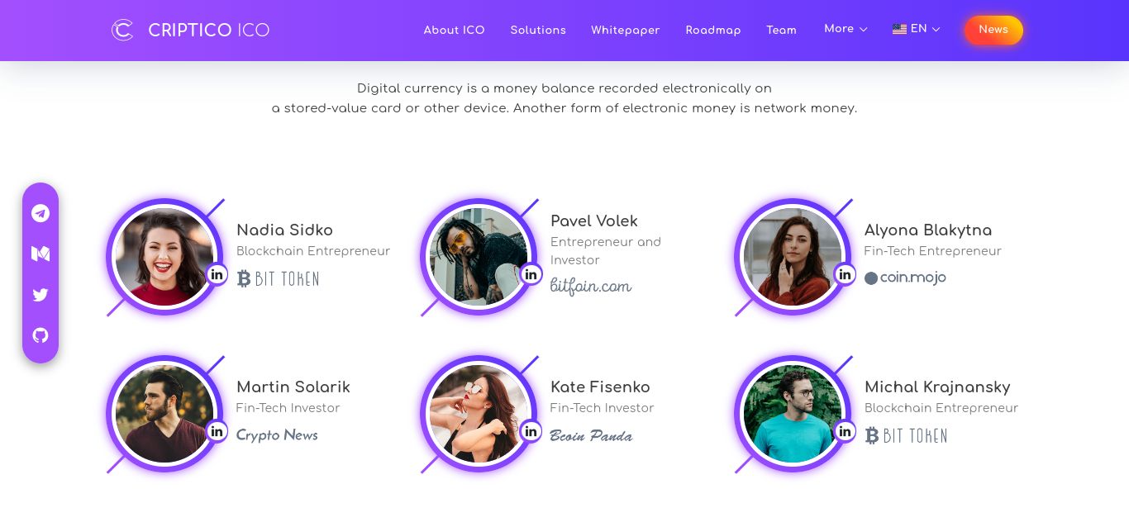Click Pavel Volek's LinkedIn icon
Screen dimensions: 1129x522
pos(531,274)
